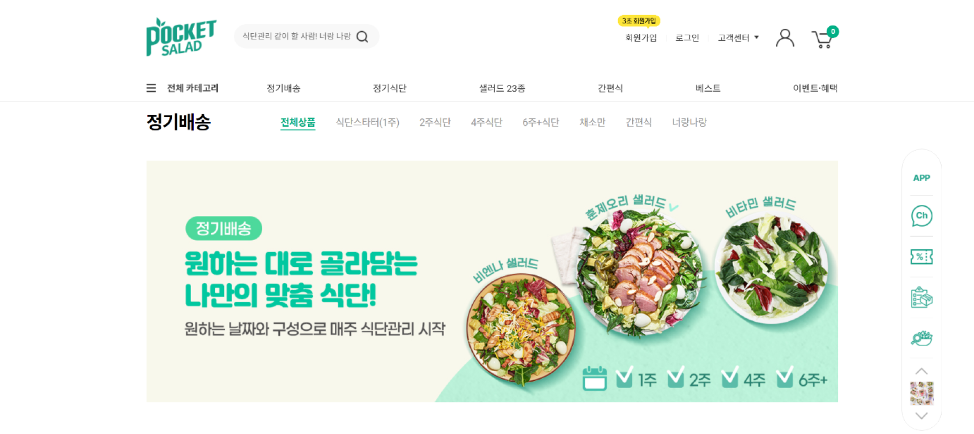Focus the search input field
The width and height of the screenshot is (974, 434).
click(296, 36)
